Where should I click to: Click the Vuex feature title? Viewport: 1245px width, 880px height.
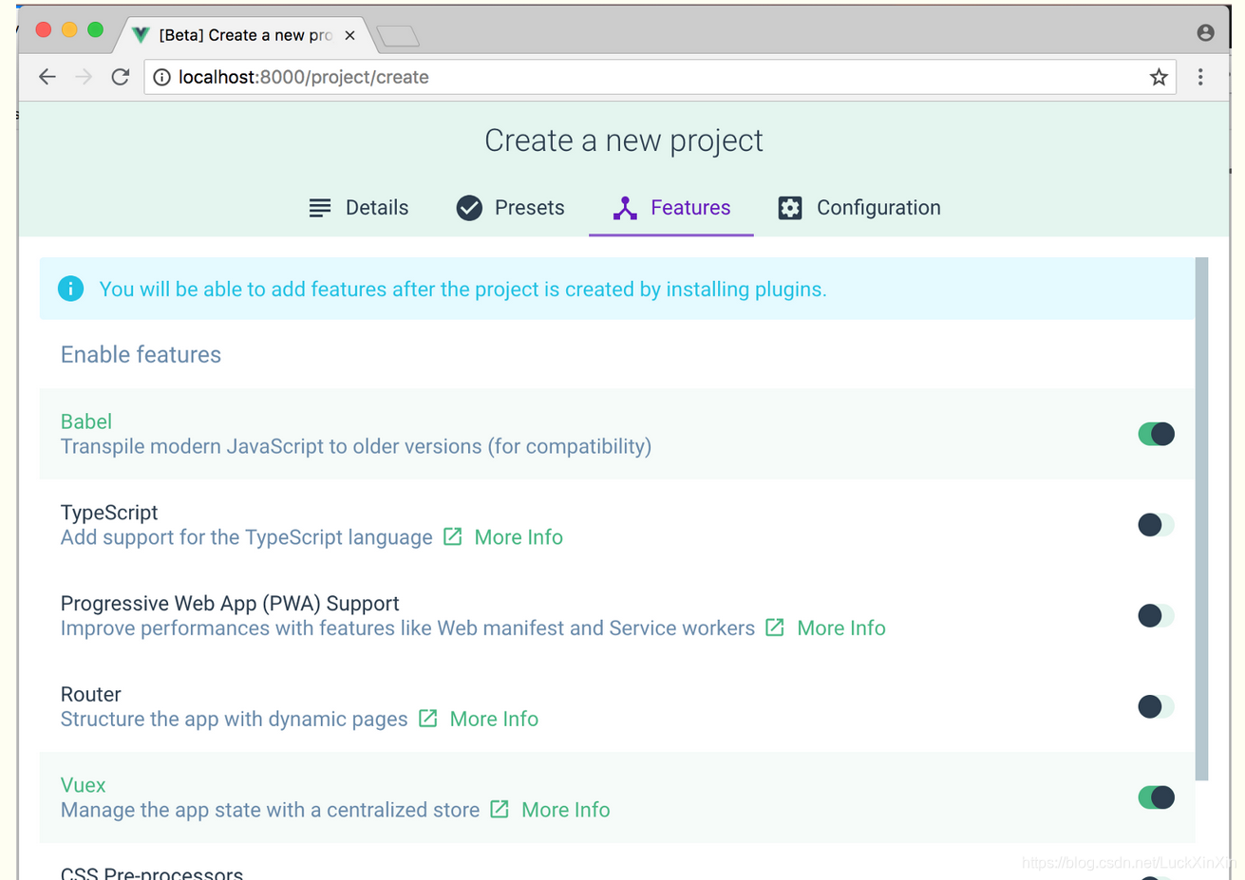click(x=83, y=785)
